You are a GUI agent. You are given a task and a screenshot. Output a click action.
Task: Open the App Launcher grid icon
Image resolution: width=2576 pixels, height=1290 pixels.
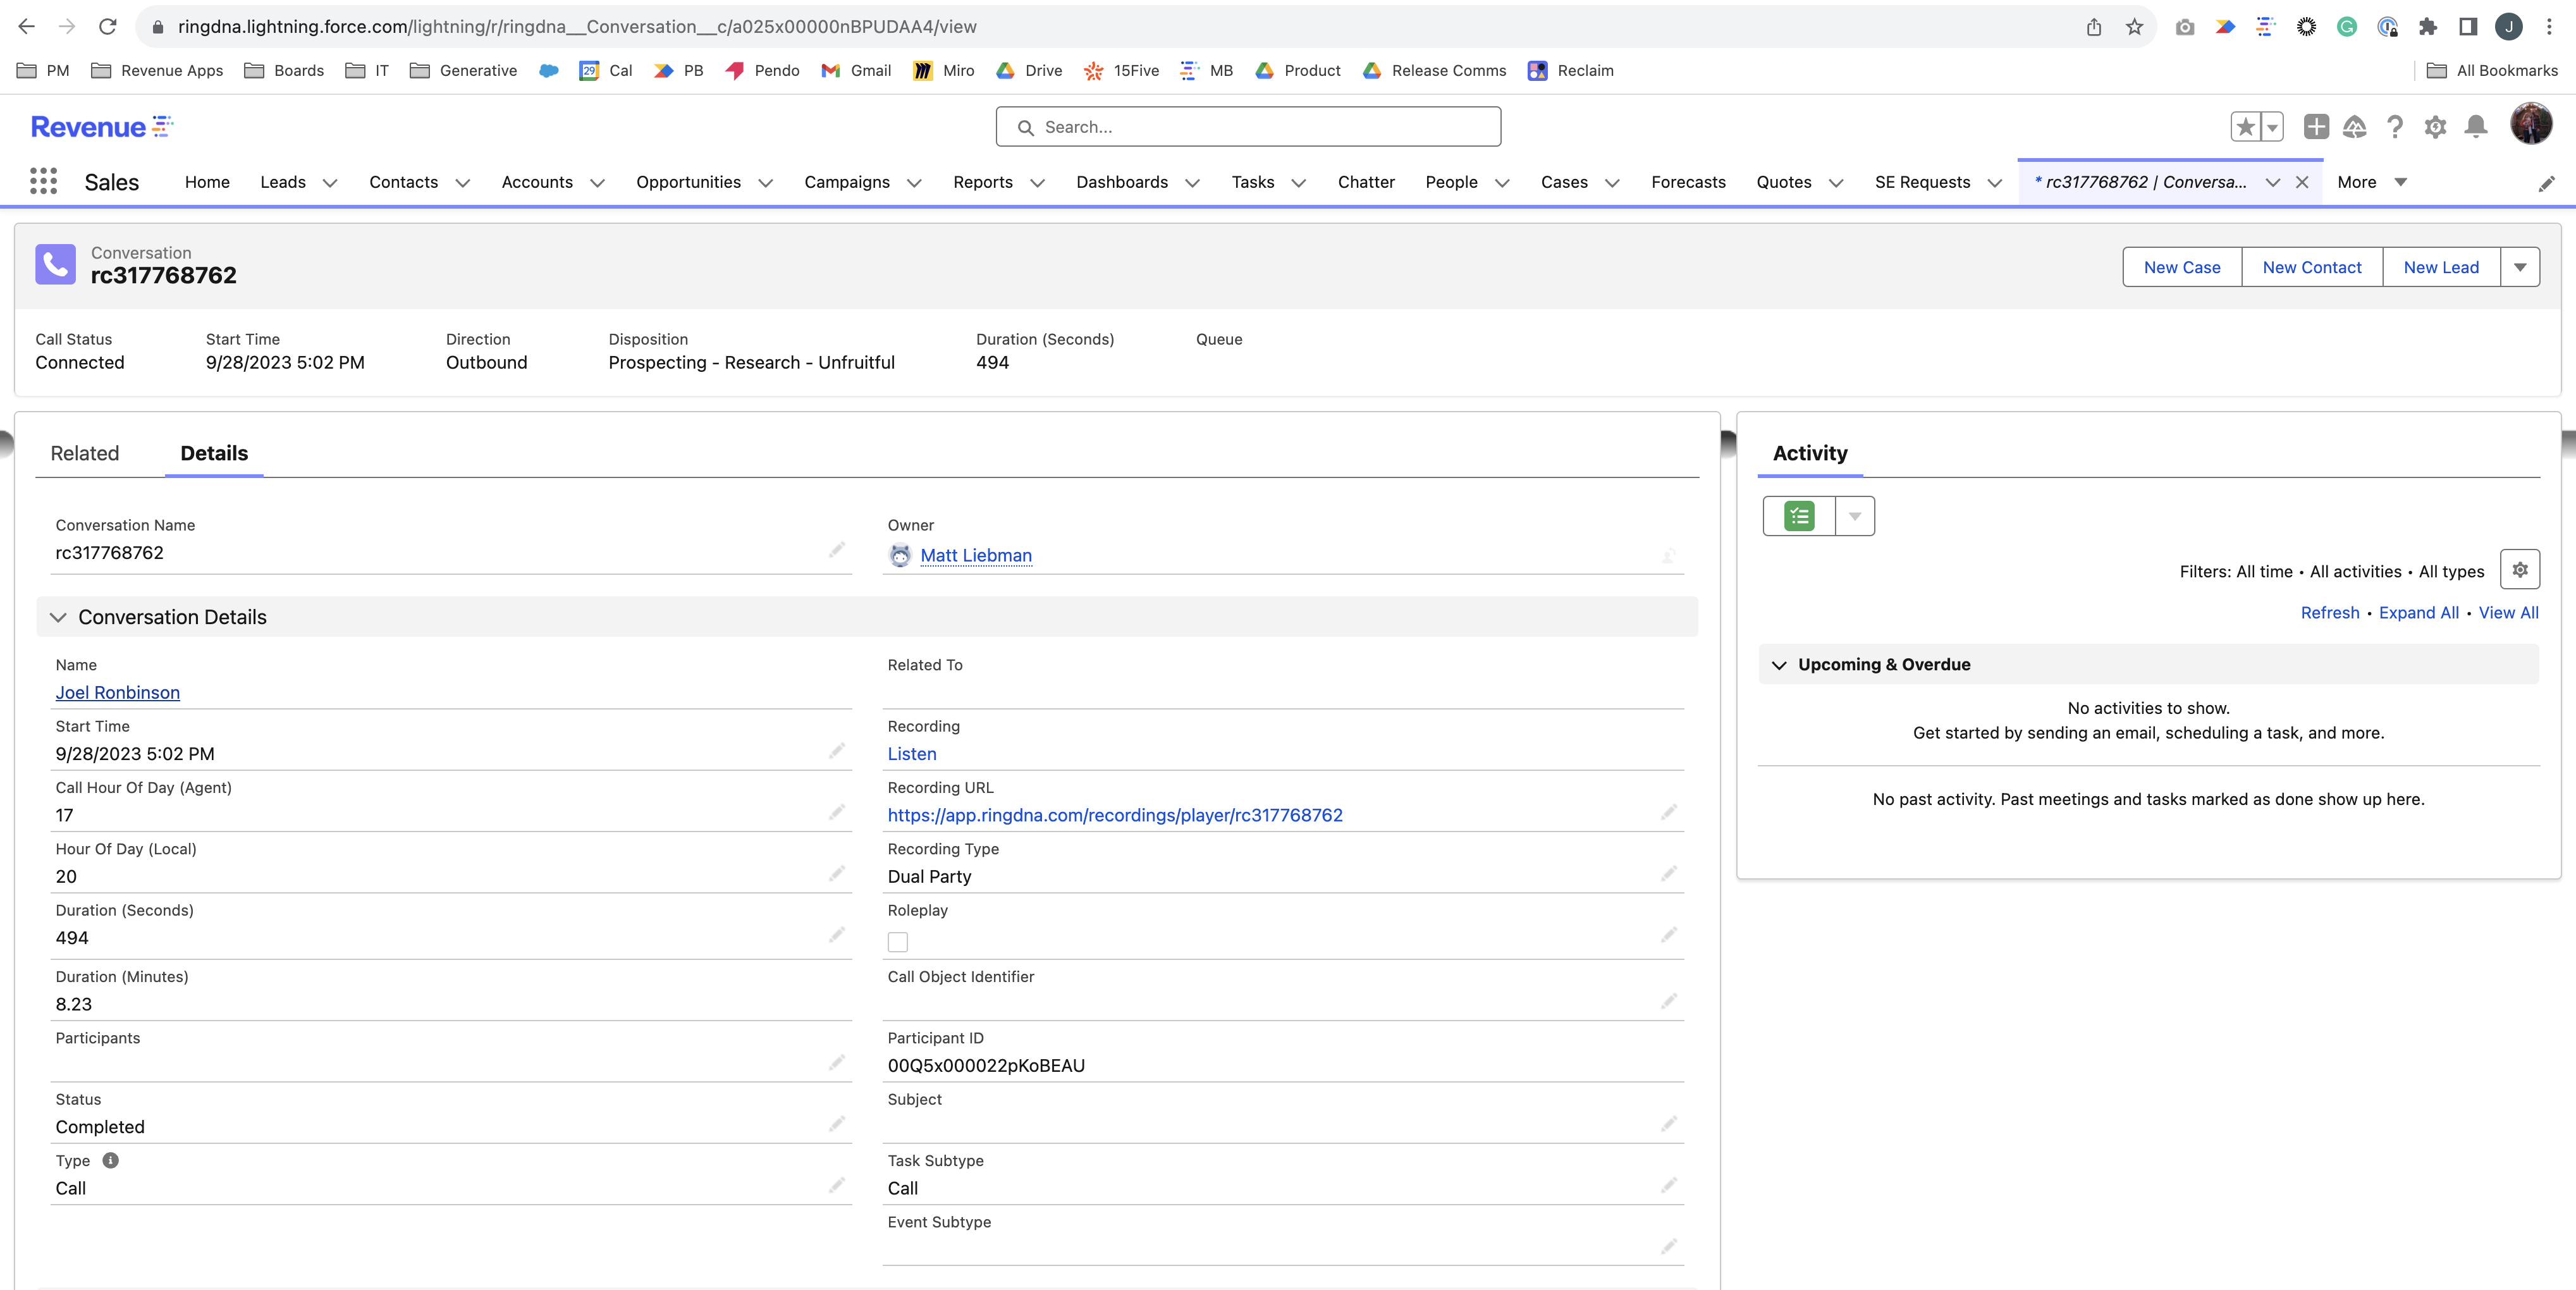coord(43,181)
